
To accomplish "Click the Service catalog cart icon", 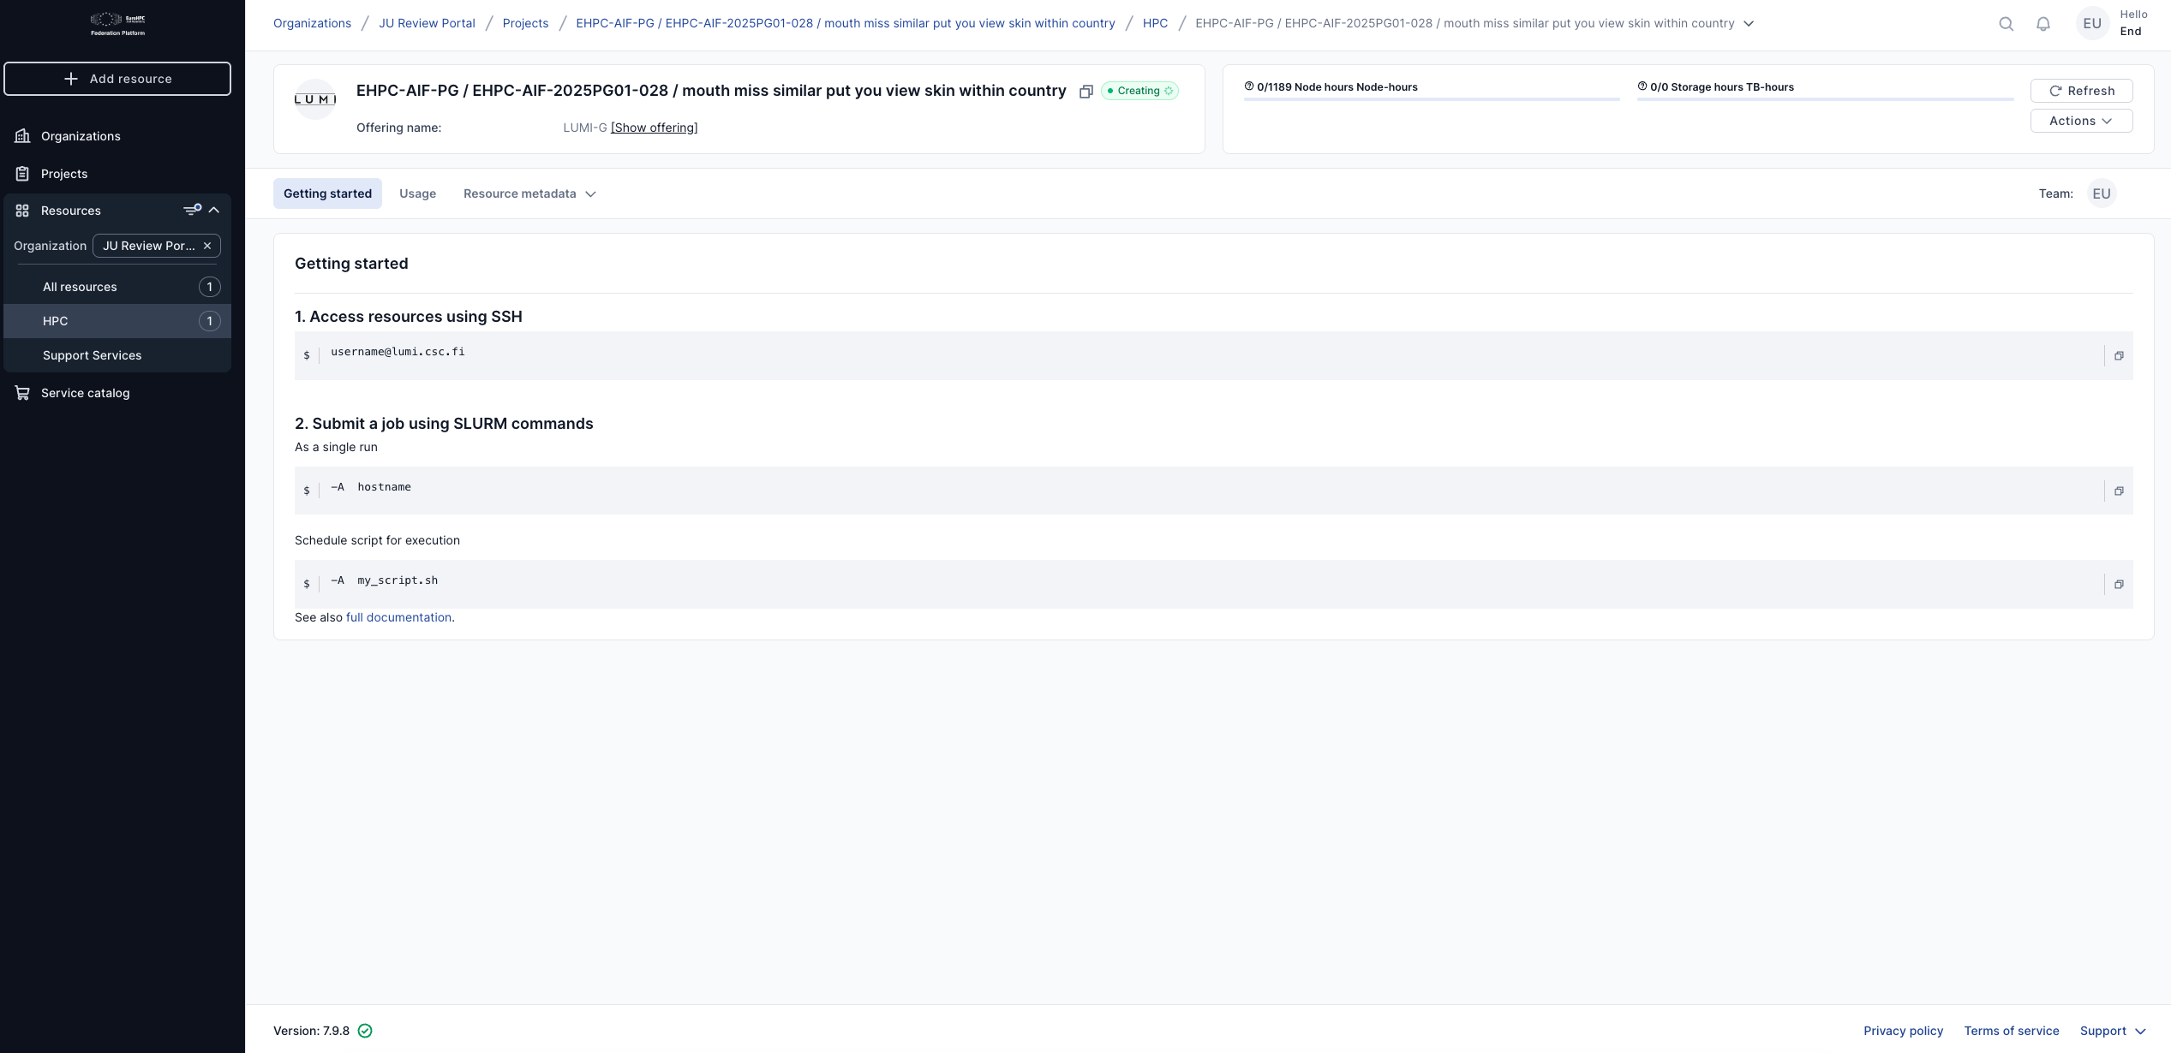I will (23, 393).
